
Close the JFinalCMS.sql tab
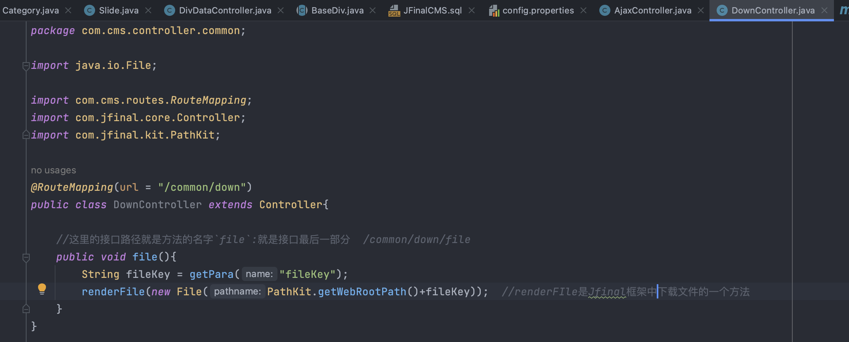472,11
